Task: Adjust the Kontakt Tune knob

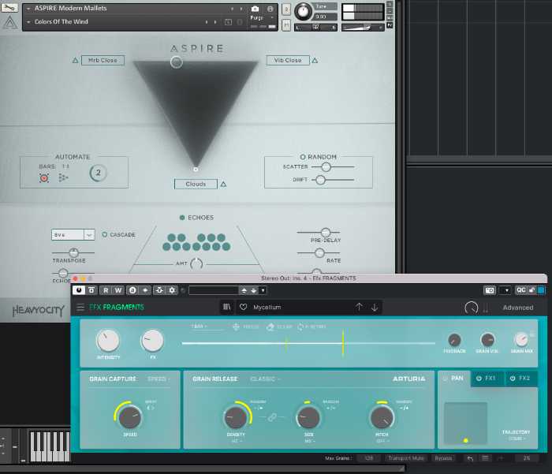Action: pyautogui.click(x=303, y=11)
